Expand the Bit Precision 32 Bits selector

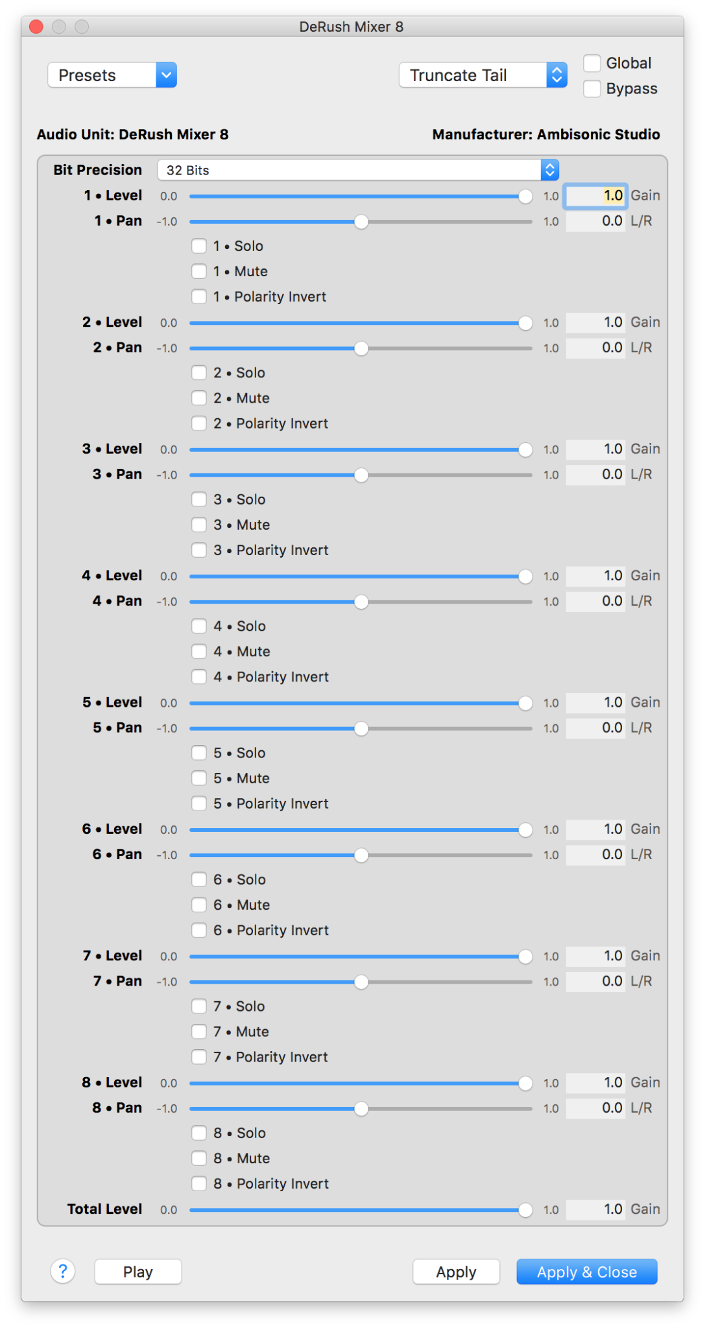pos(357,171)
